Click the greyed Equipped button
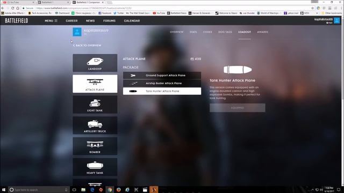The width and height of the screenshot is (344, 193). 238,108
